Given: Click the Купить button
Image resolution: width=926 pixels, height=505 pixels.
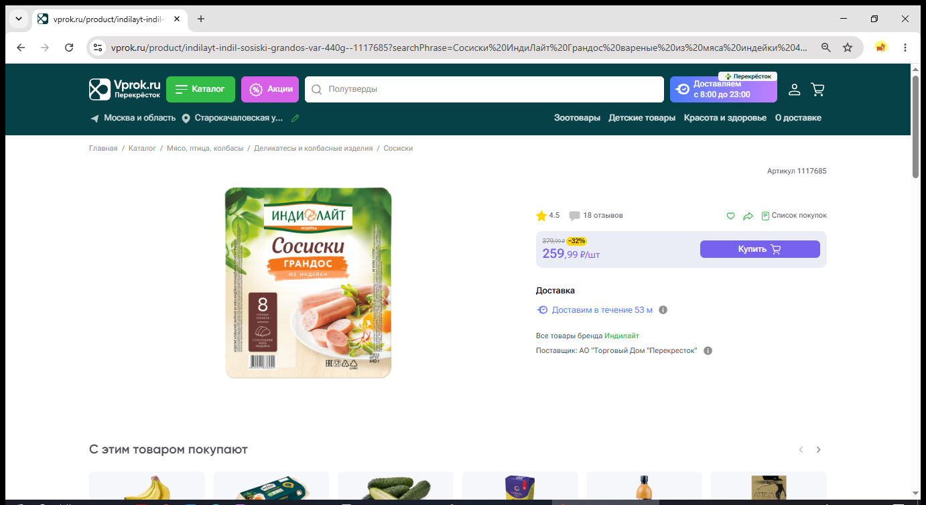Looking at the screenshot, I should coord(760,249).
